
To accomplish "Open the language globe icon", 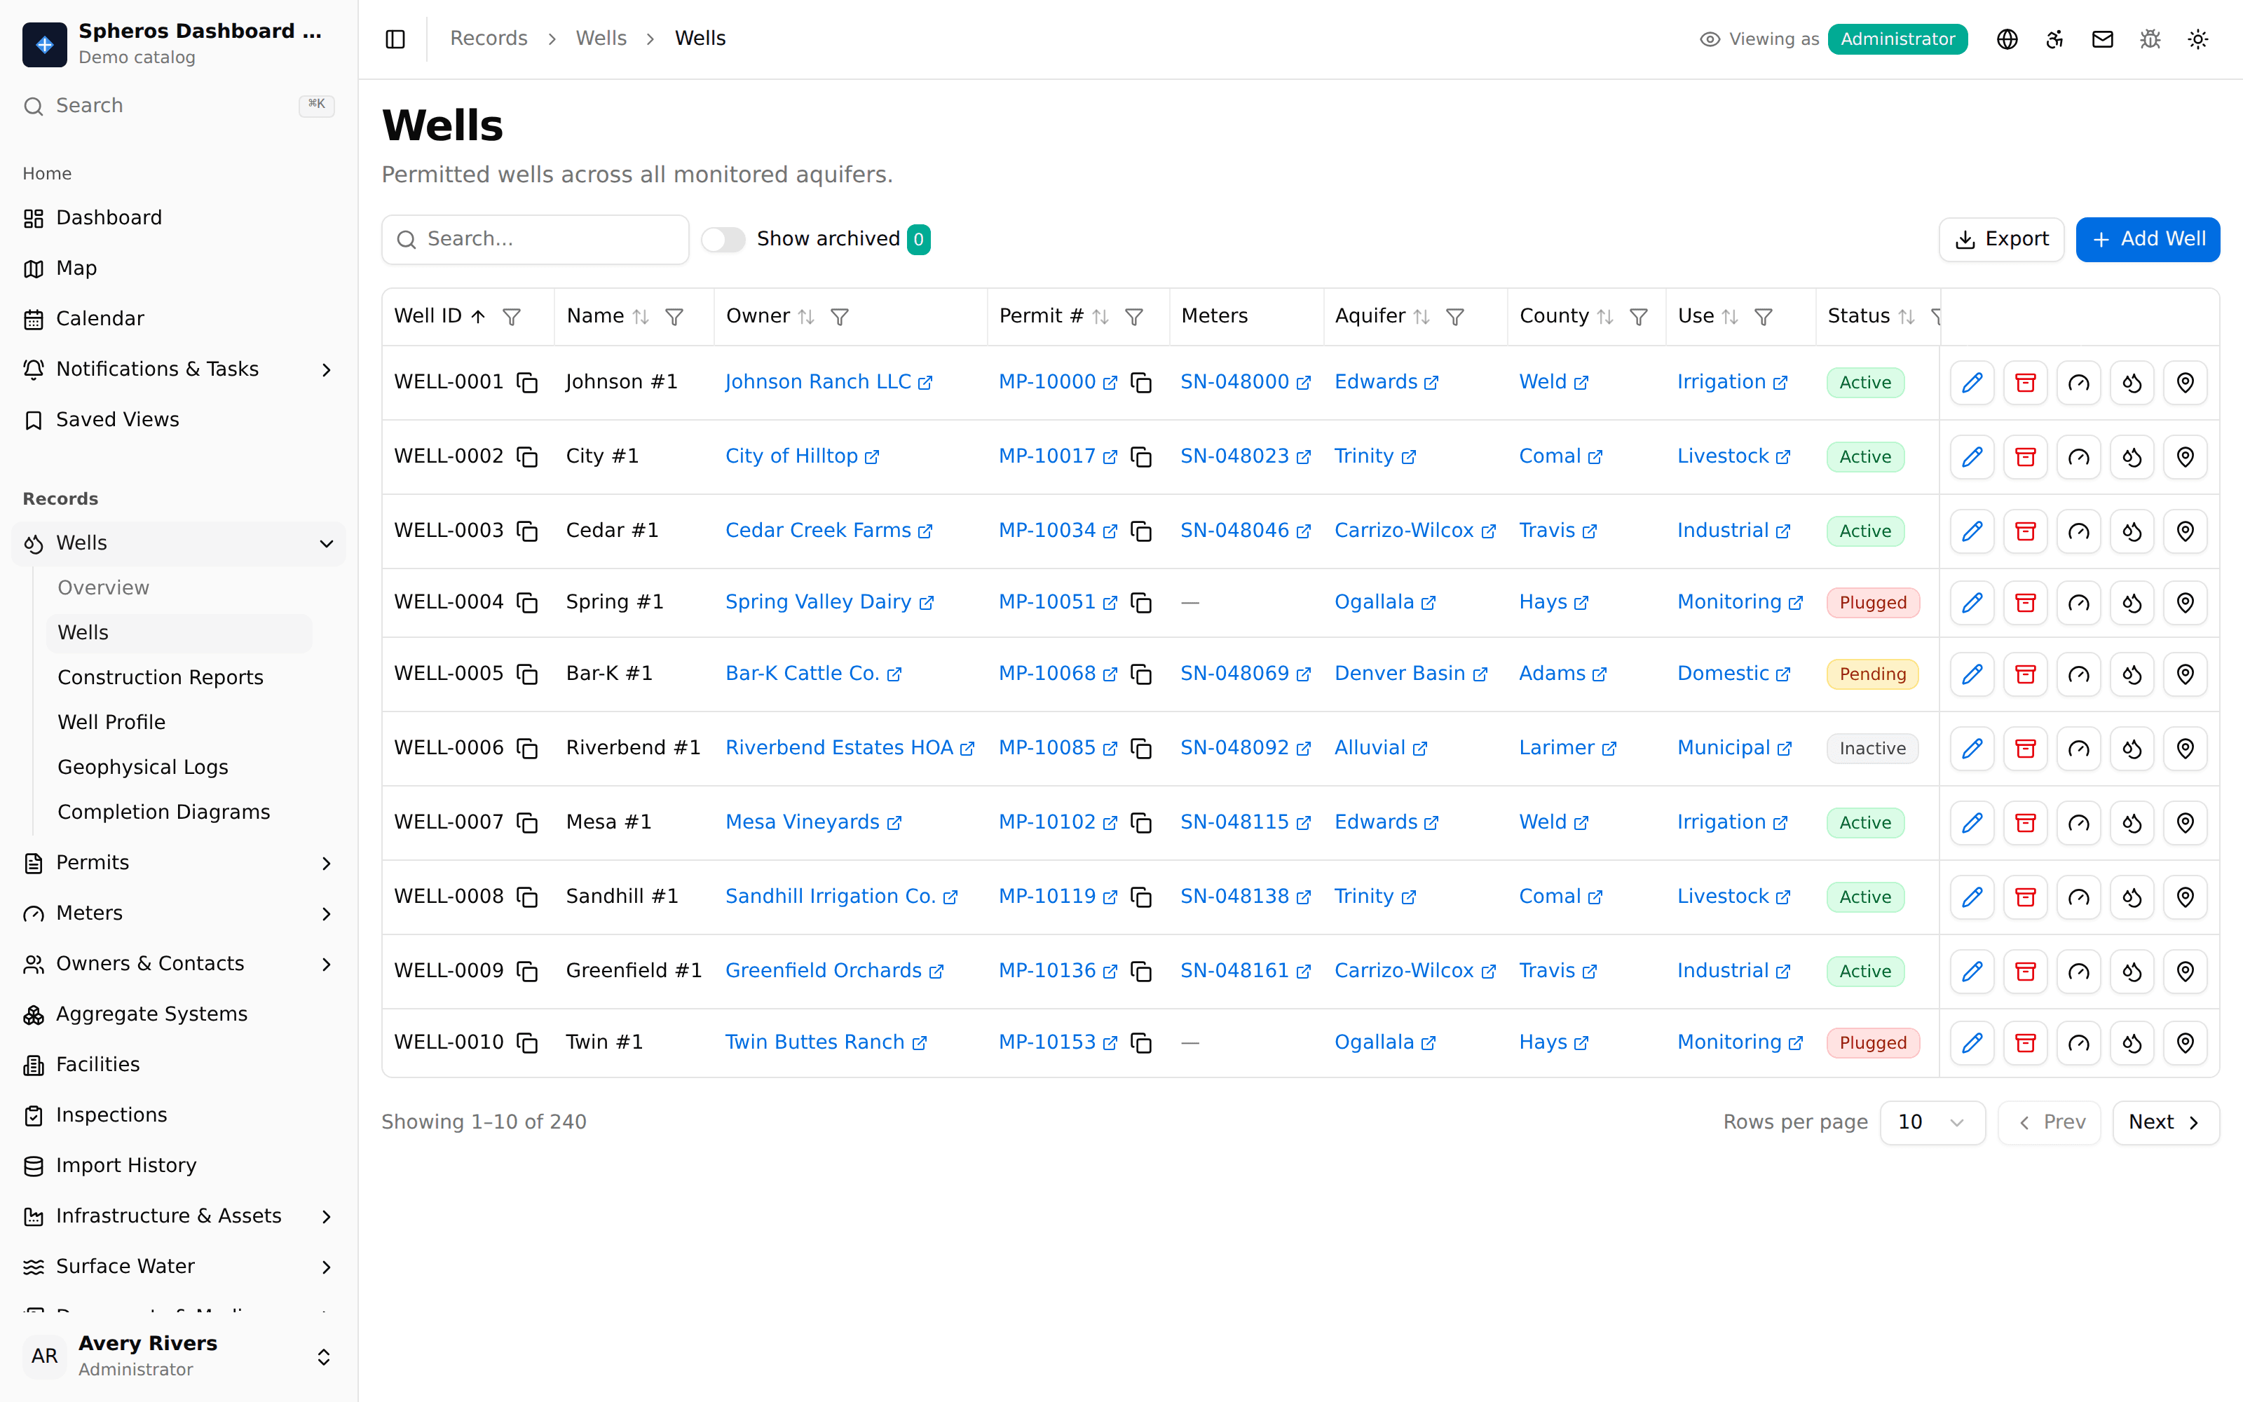I will [x=2007, y=39].
